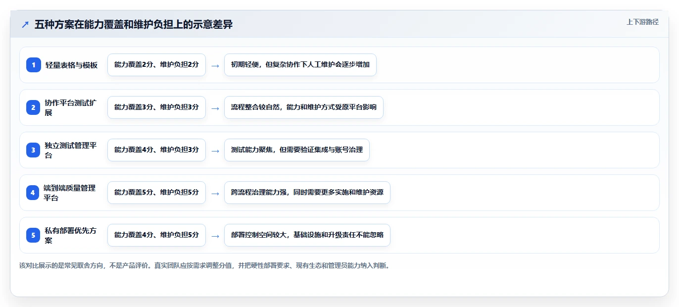Click the 端到端质量管理平台 label
Viewport: 679px width, 307px height.
tap(70, 193)
